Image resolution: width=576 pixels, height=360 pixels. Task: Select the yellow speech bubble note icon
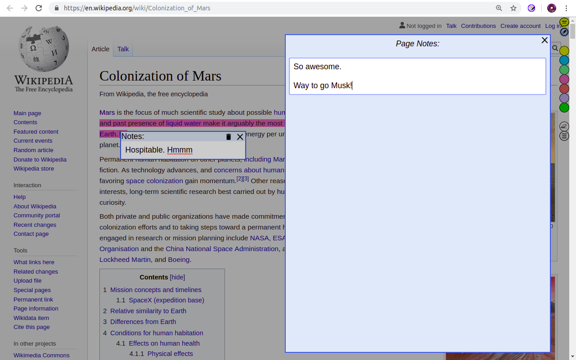pos(564,22)
